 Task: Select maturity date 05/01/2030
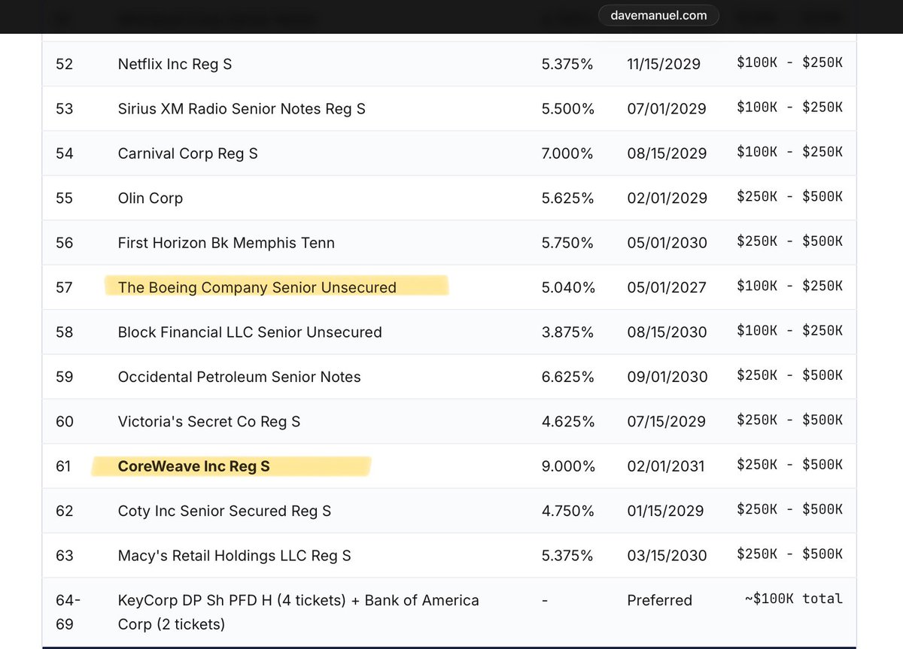click(667, 243)
